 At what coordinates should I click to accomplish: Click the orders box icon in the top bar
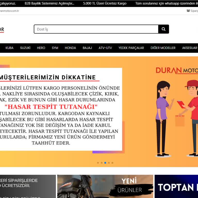tap(188, 11)
